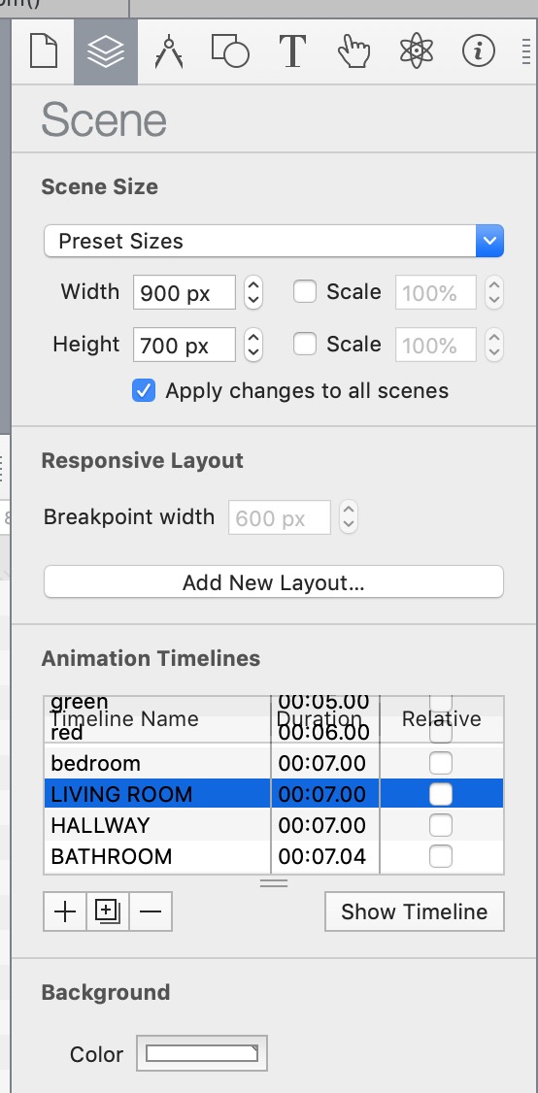This screenshot has height=1093, width=538.
Task: Open the Document inspector tab icon
Action: pyautogui.click(x=44, y=52)
